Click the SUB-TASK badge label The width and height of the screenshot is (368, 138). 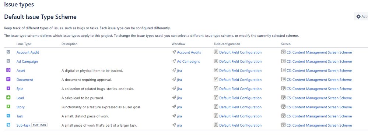tap(39, 125)
